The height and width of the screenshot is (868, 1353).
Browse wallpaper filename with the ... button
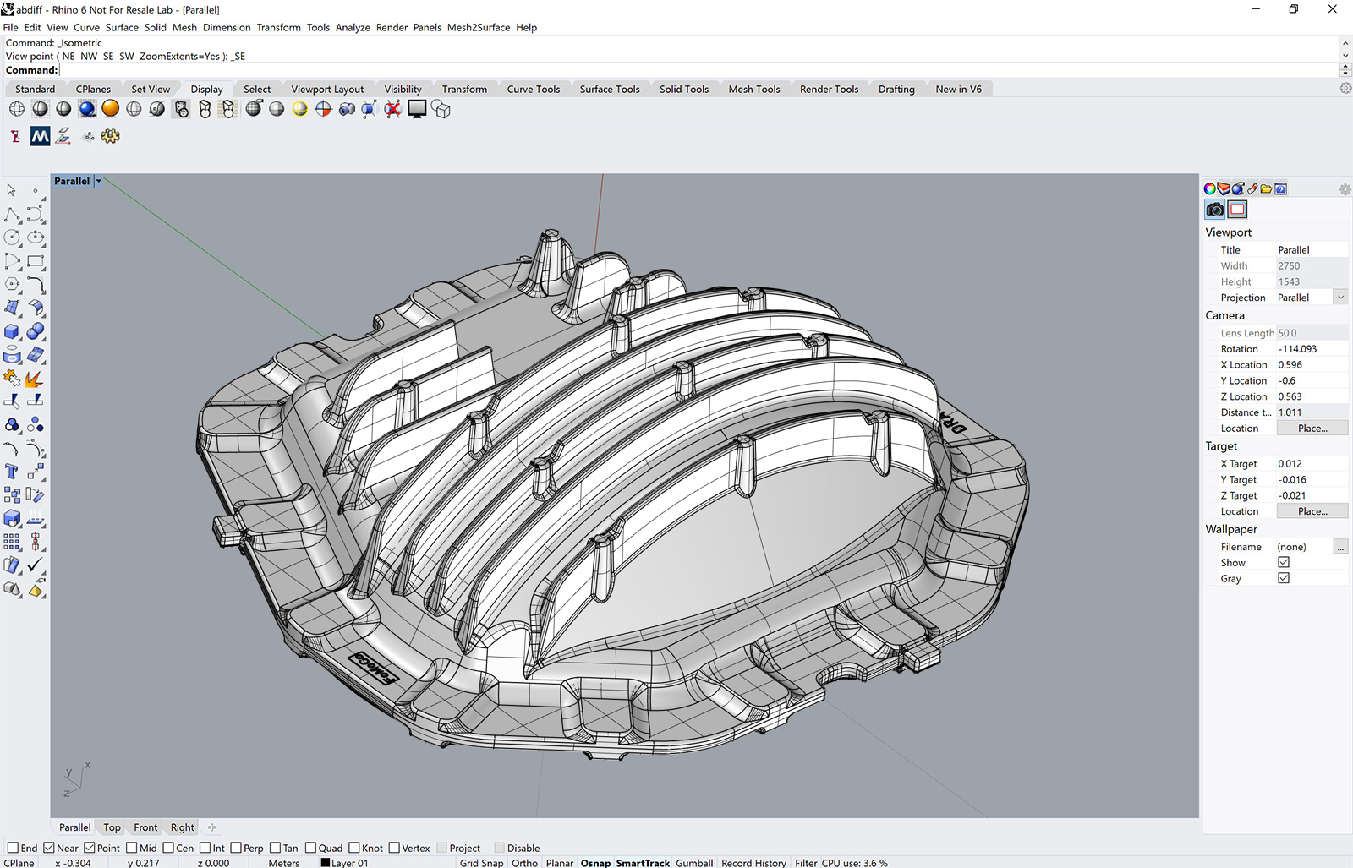tap(1340, 547)
